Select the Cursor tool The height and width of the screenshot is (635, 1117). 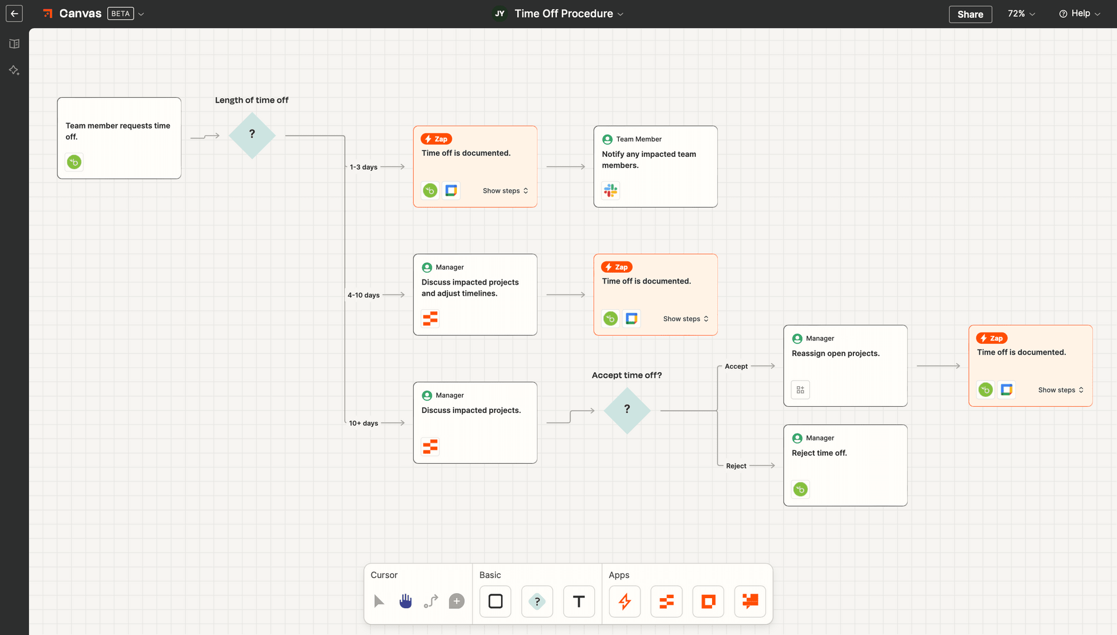pos(379,600)
